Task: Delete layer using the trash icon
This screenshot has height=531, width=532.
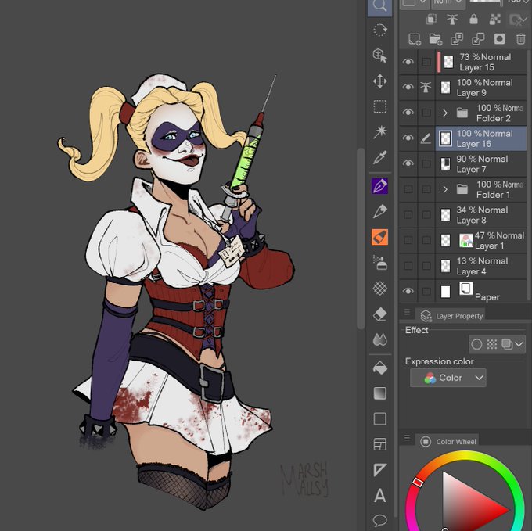Action: tap(521, 39)
